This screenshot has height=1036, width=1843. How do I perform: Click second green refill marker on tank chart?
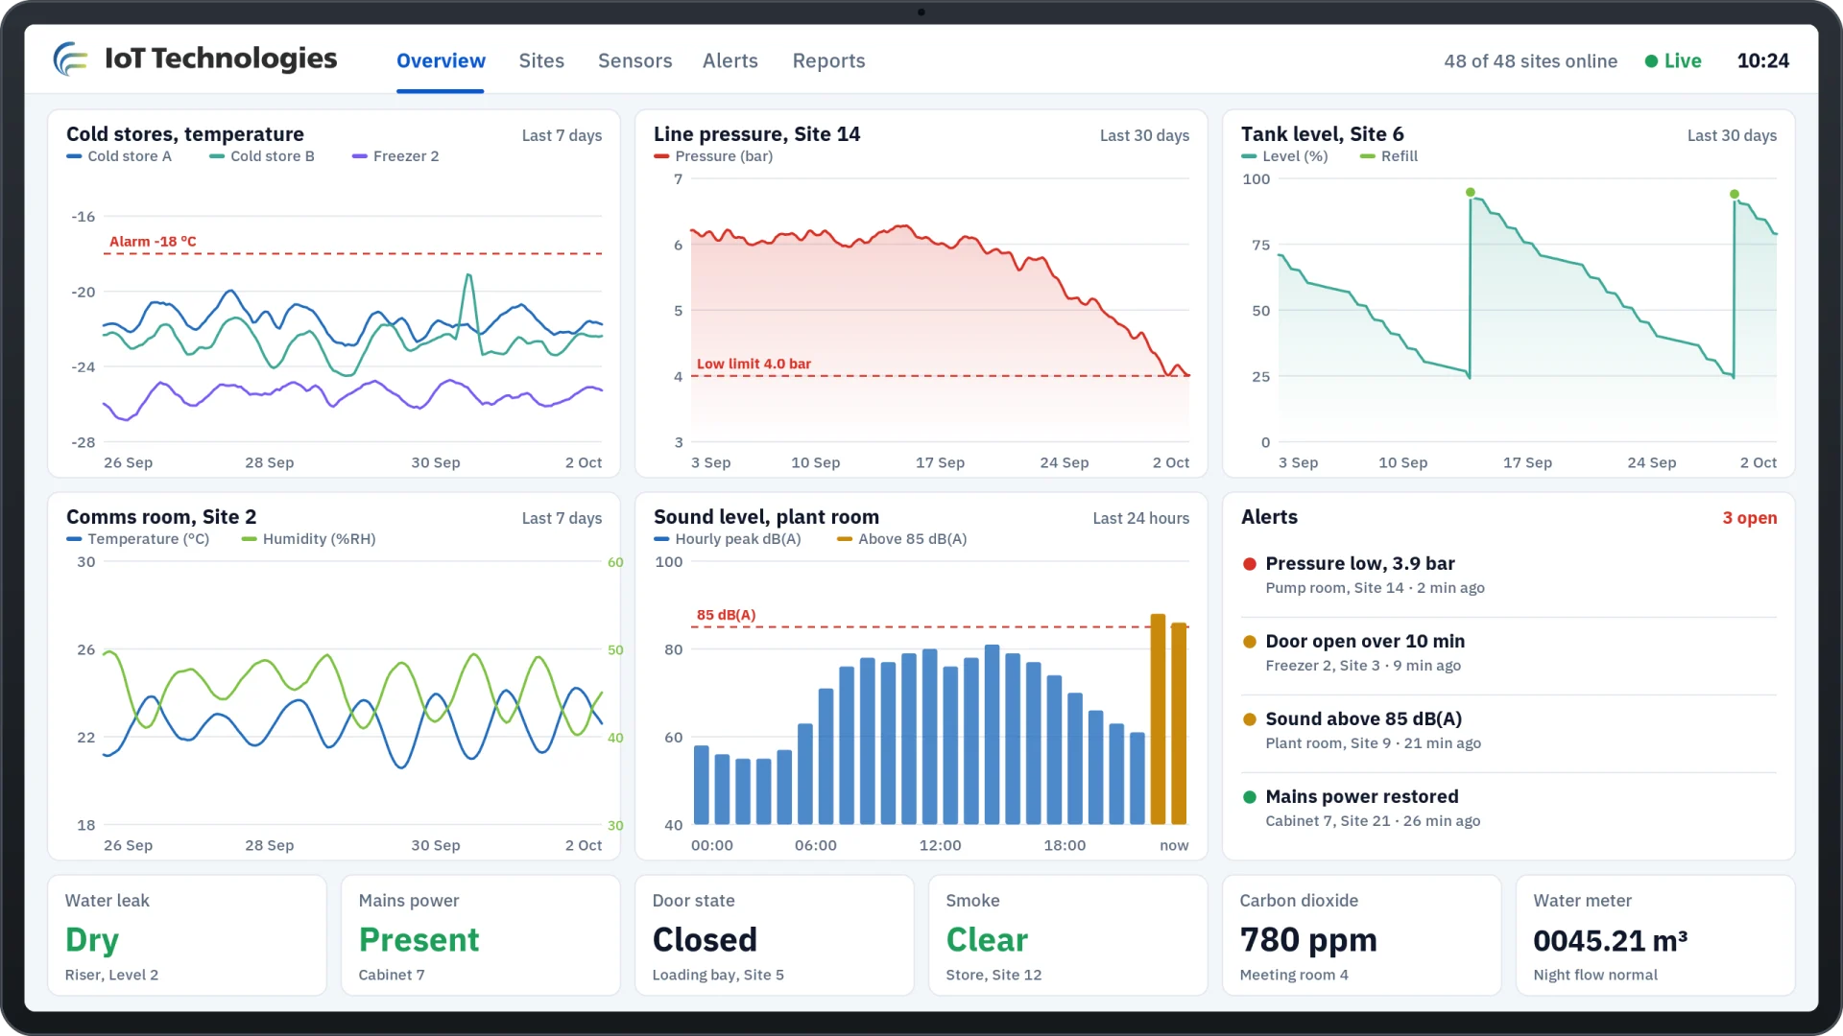(x=1734, y=195)
